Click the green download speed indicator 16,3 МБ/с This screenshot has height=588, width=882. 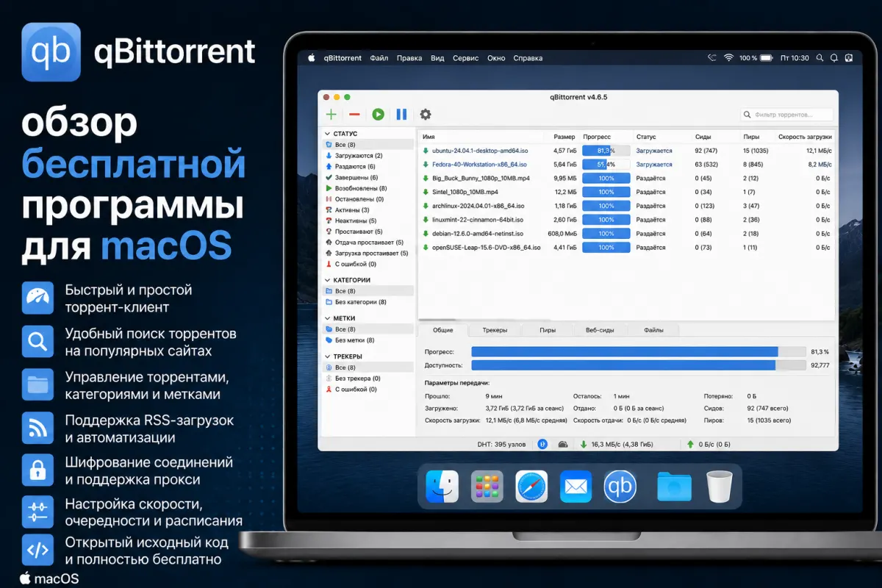(x=616, y=444)
